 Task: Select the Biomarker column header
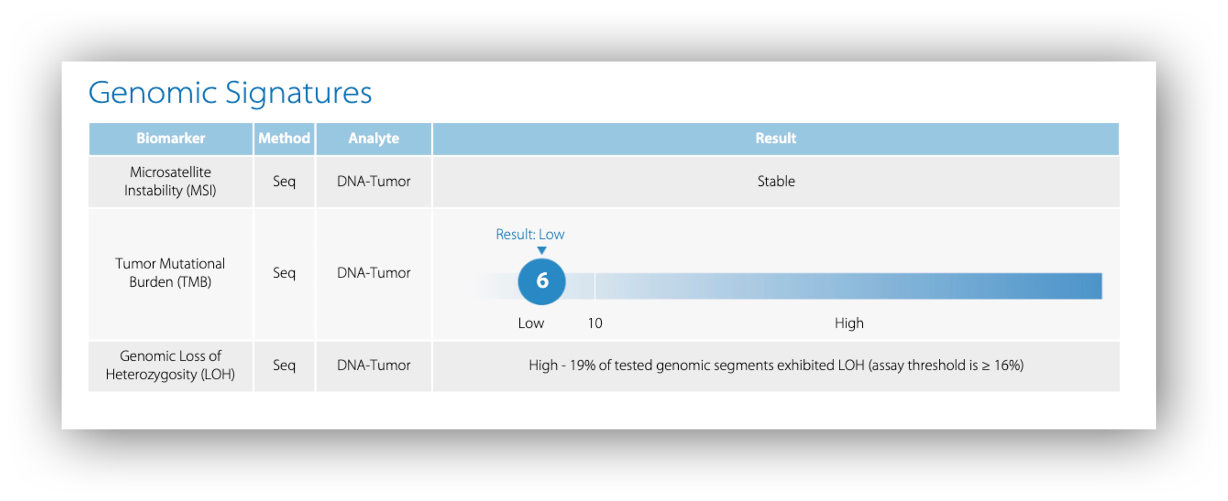(171, 139)
